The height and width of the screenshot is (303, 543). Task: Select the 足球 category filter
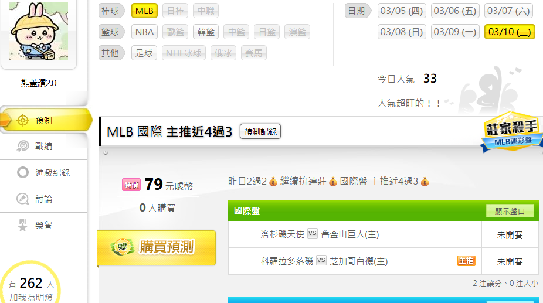coord(144,53)
